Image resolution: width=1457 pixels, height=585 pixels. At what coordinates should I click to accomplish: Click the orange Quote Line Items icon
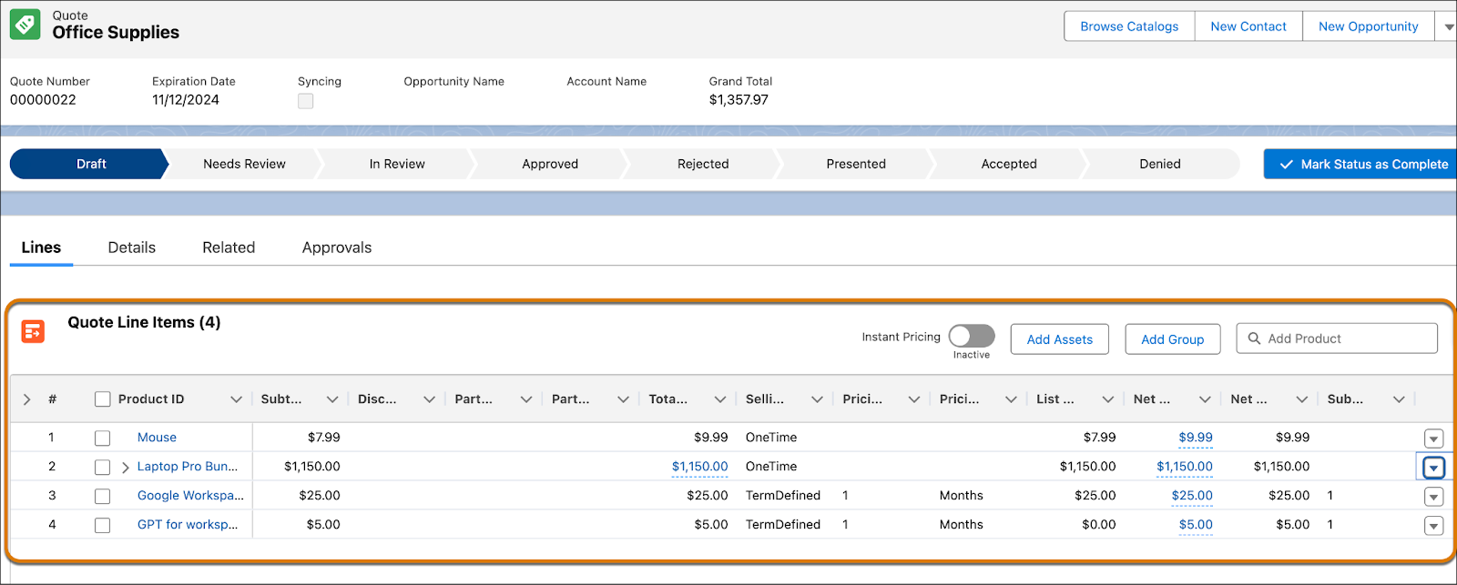coord(33,331)
